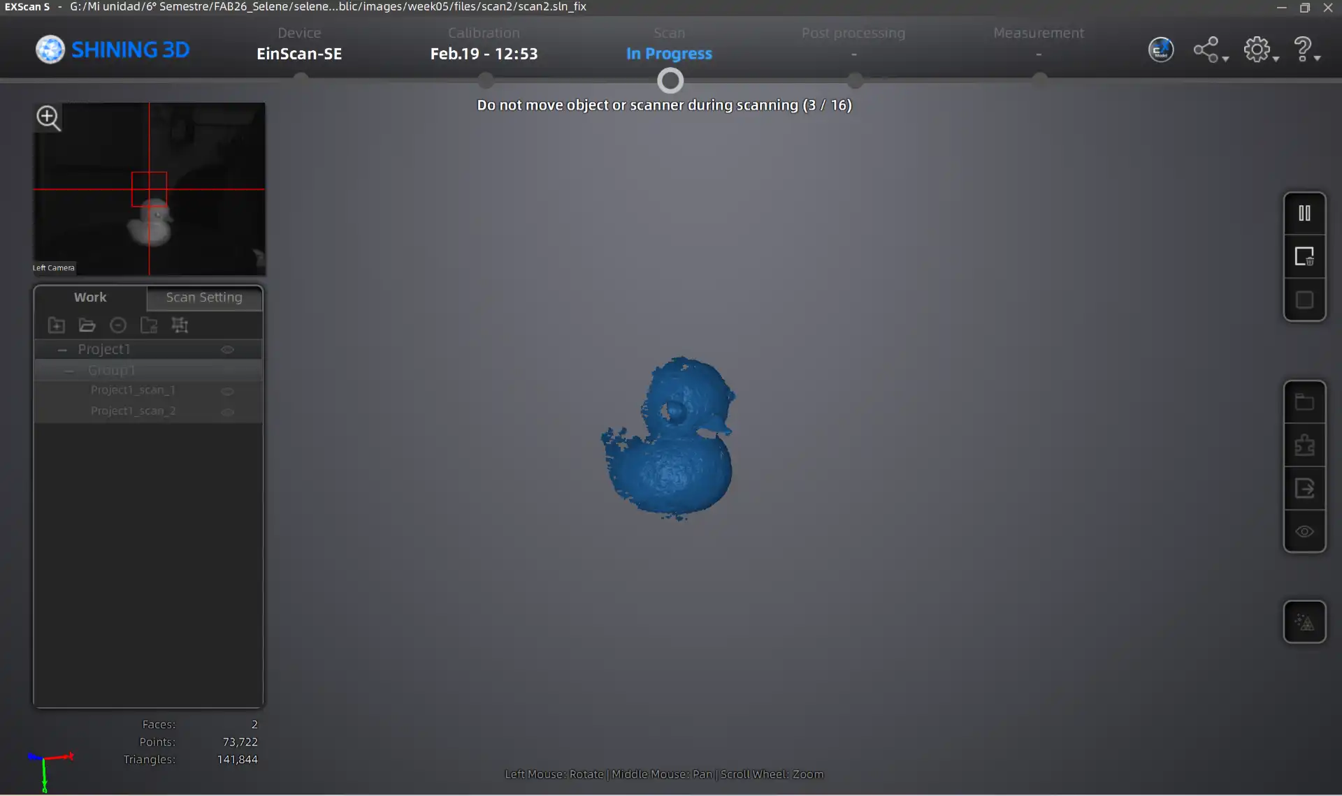1342x796 pixels.
Task: Collapse the Project1 tree node
Action: 62,349
